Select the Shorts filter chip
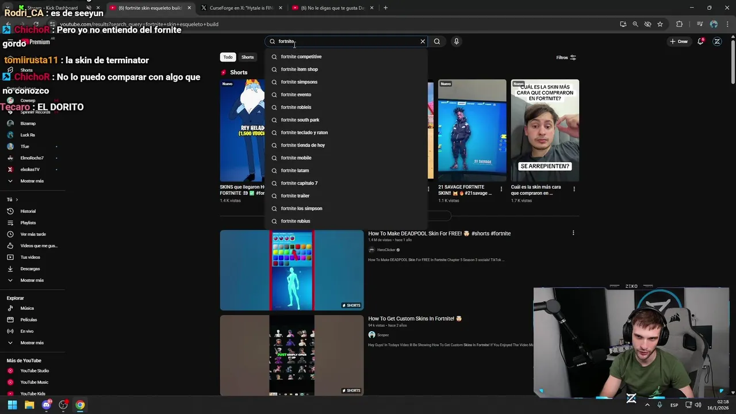The image size is (736, 414). [x=247, y=57]
